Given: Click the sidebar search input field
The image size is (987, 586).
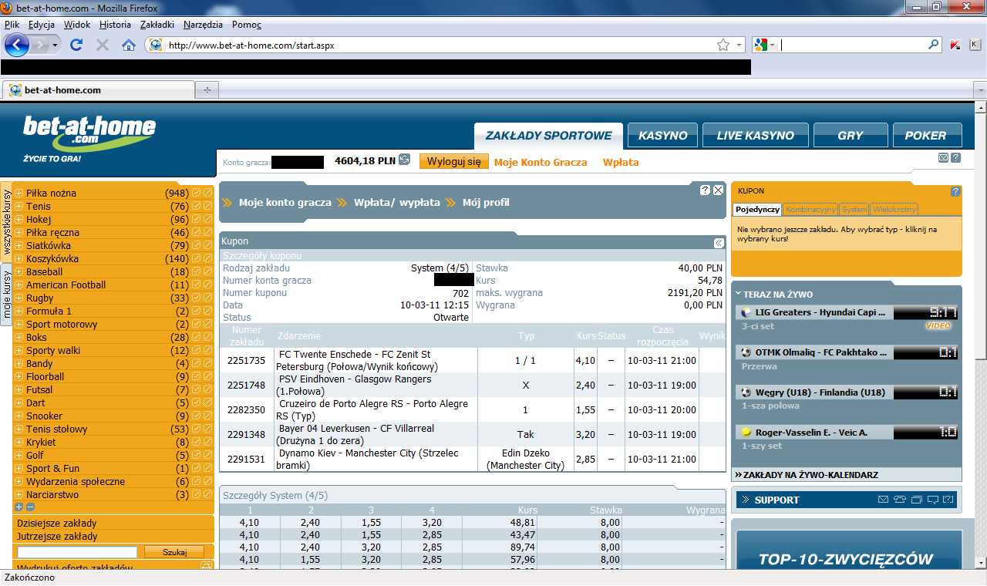Looking at the screenshot, I should click(76, 552).
